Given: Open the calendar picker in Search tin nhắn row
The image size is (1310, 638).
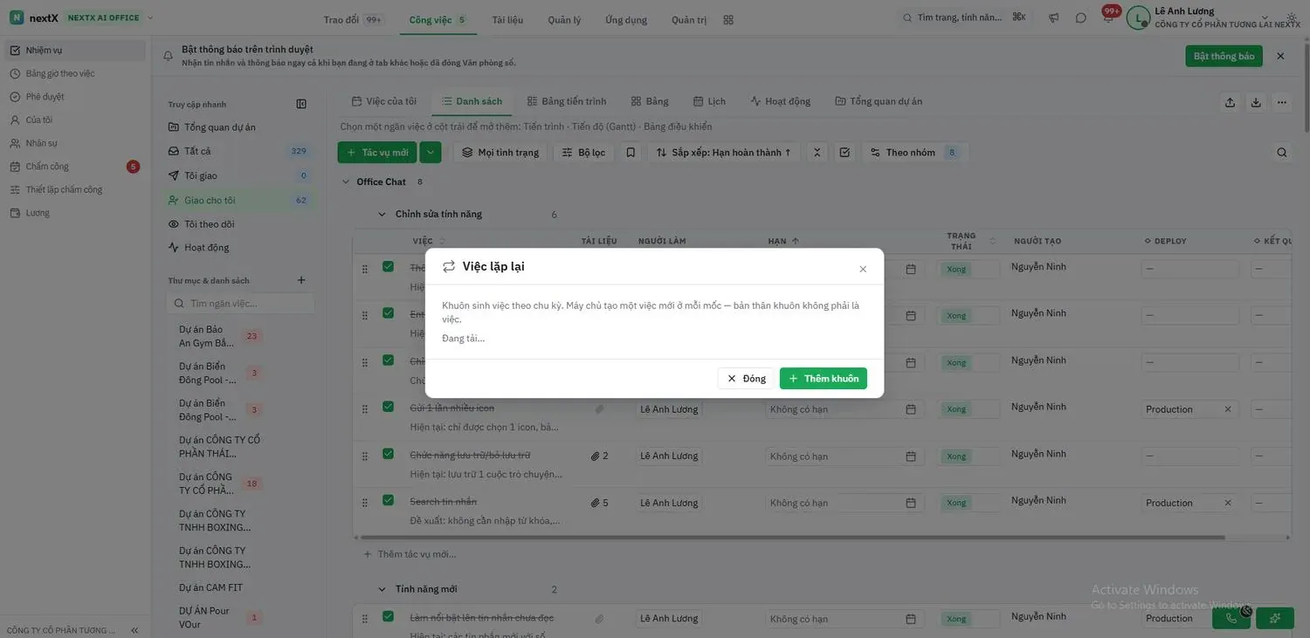Looking at the screenshot, I should tap(911, 503).
